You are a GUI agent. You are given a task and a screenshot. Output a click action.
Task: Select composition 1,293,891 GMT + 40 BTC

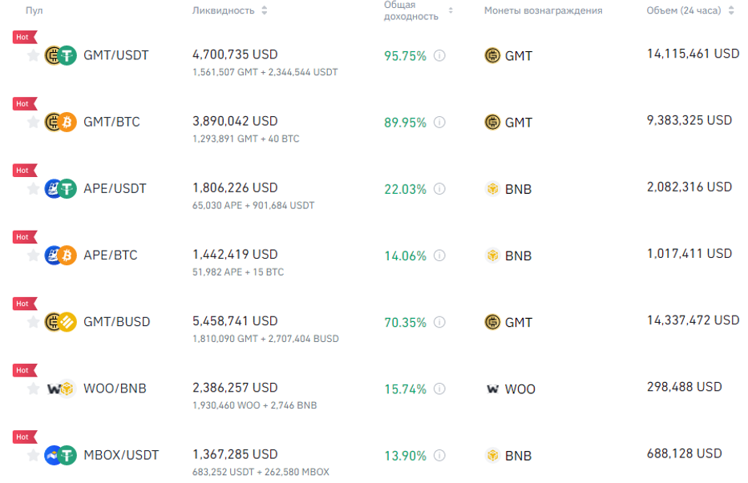pyautogui.click(x=245, y=139)
